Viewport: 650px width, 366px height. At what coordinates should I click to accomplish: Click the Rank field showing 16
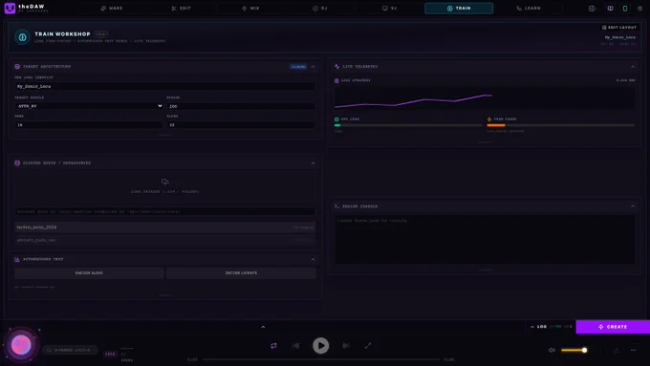89,125
